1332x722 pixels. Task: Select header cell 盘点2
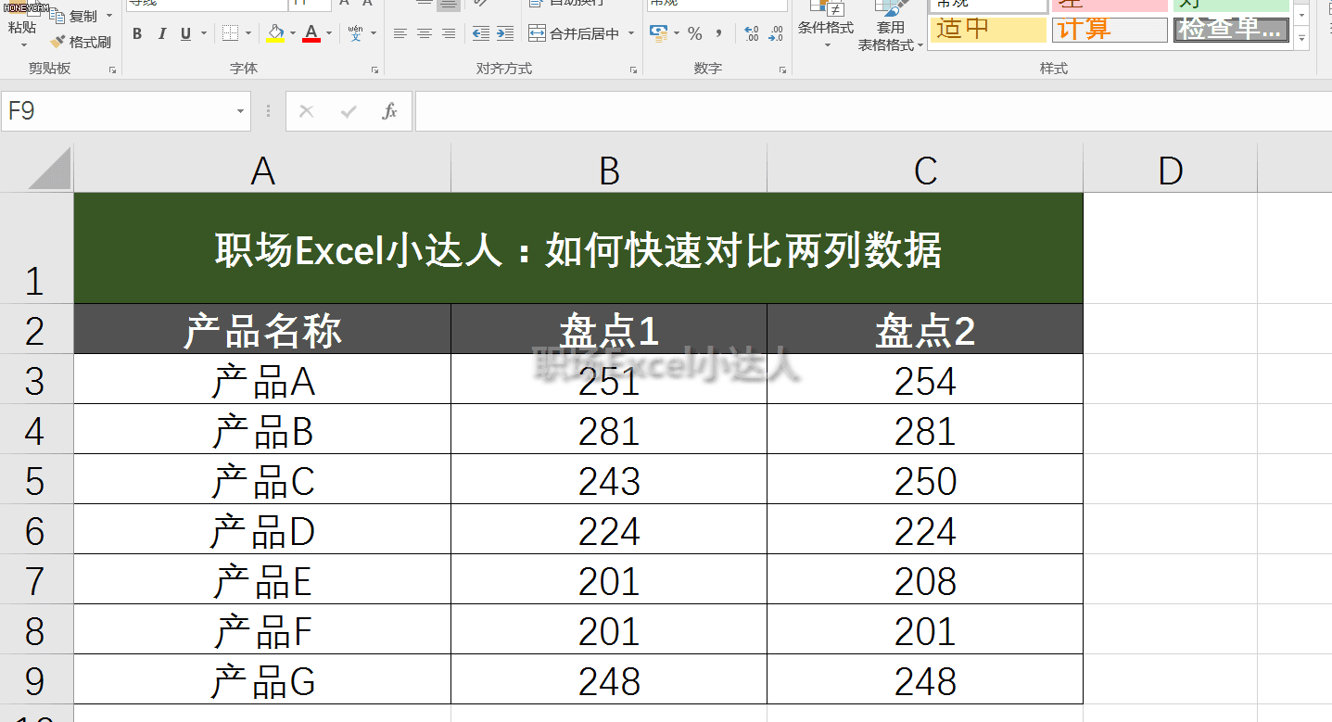(x=925, y=329)
